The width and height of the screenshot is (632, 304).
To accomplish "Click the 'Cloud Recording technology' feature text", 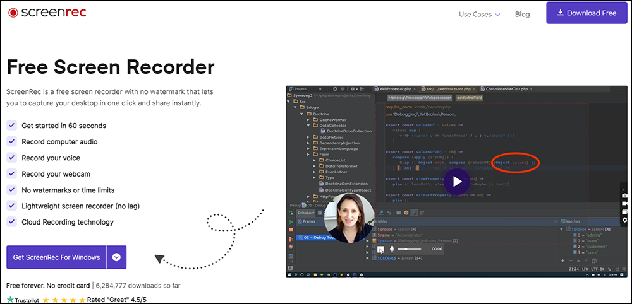I will pyautogui.click(x=68, y=222).
